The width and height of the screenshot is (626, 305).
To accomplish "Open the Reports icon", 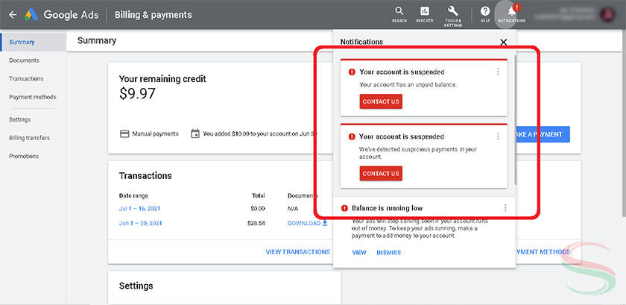I will coord(425,12).
